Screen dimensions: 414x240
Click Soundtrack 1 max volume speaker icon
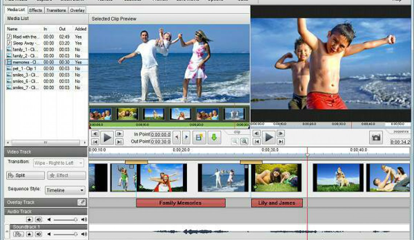84,234
